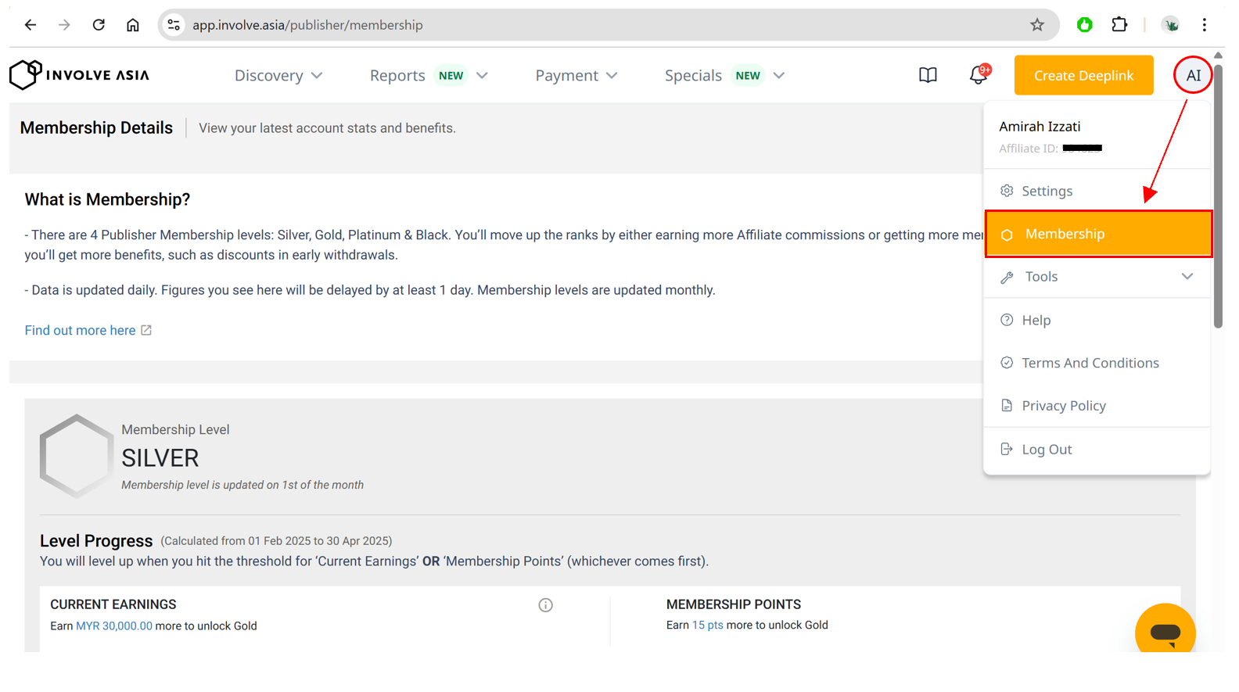The width and height of the screenshot is (1239, 692).
Task: Click the SILVER membership level text
Action: point(160,457)
